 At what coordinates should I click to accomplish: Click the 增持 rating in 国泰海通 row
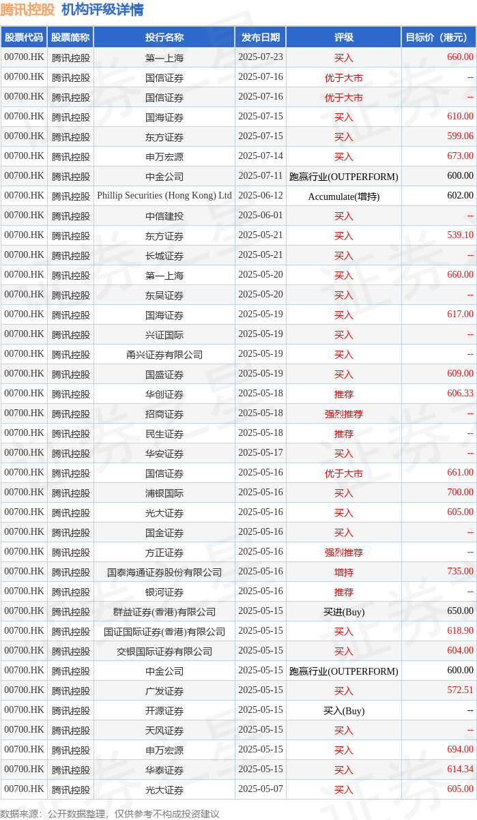pos(344,572)
